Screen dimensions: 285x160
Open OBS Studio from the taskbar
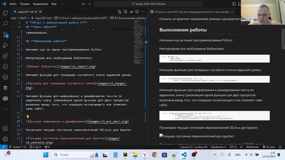(194, 155)
